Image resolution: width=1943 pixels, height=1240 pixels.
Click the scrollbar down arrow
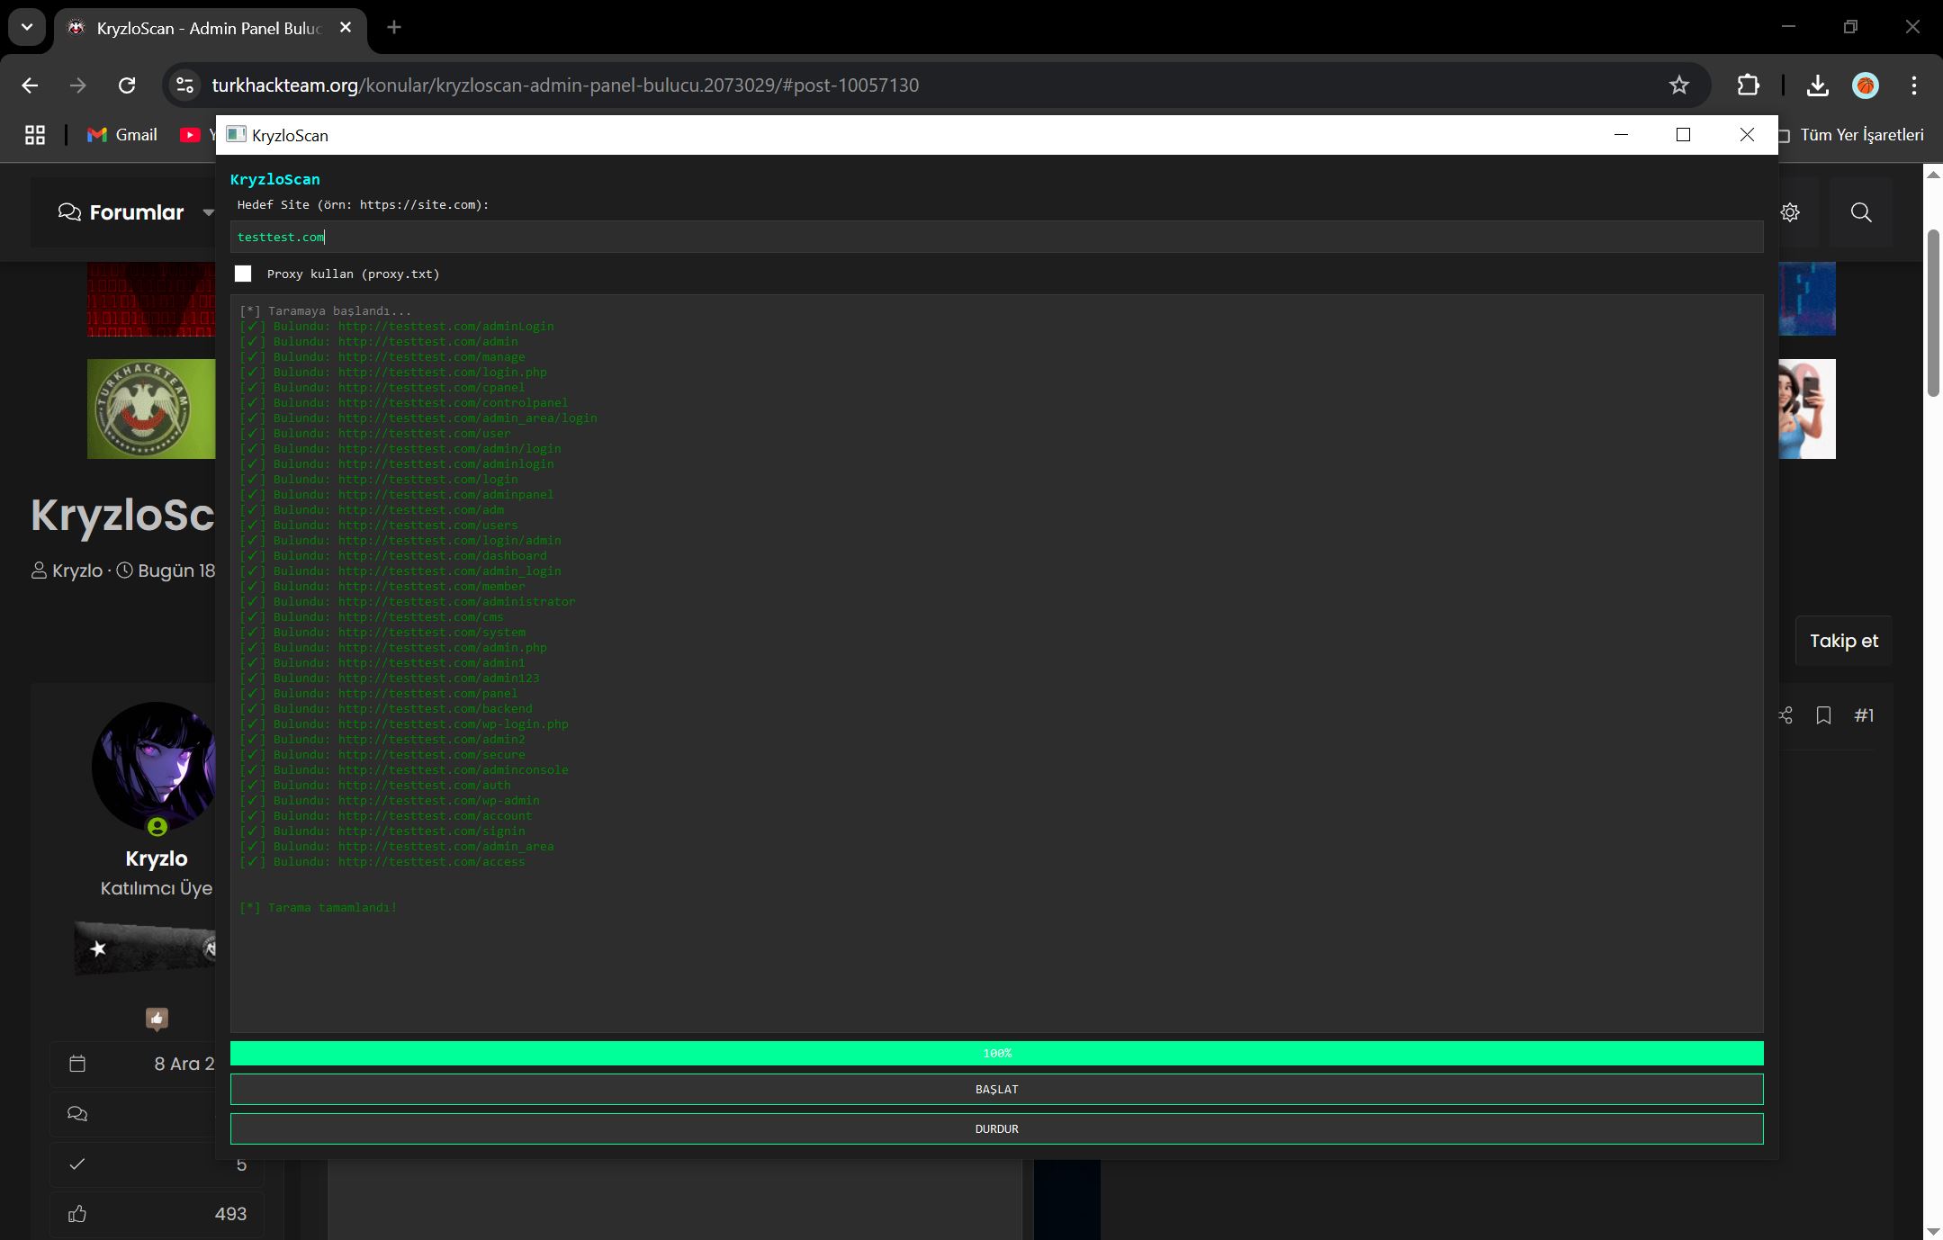pyautogui.click(x=1933, y=1231)
